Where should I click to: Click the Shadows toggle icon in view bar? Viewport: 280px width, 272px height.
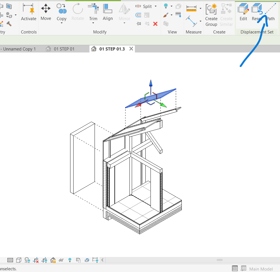pos(27,260)
